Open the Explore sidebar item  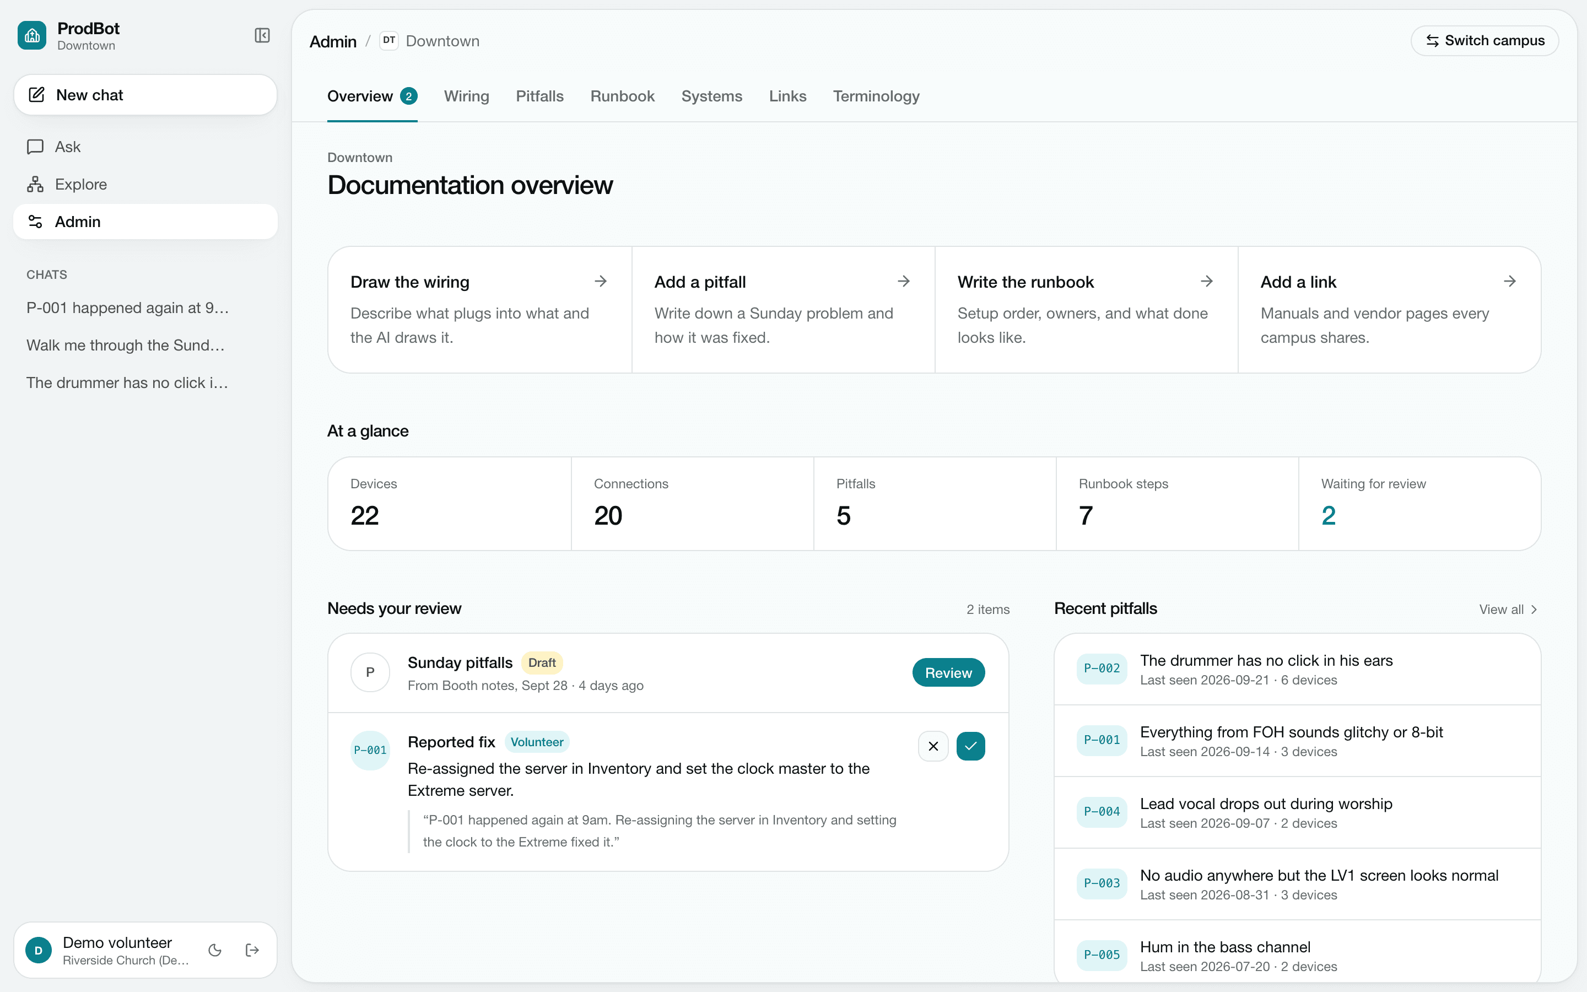145,185
